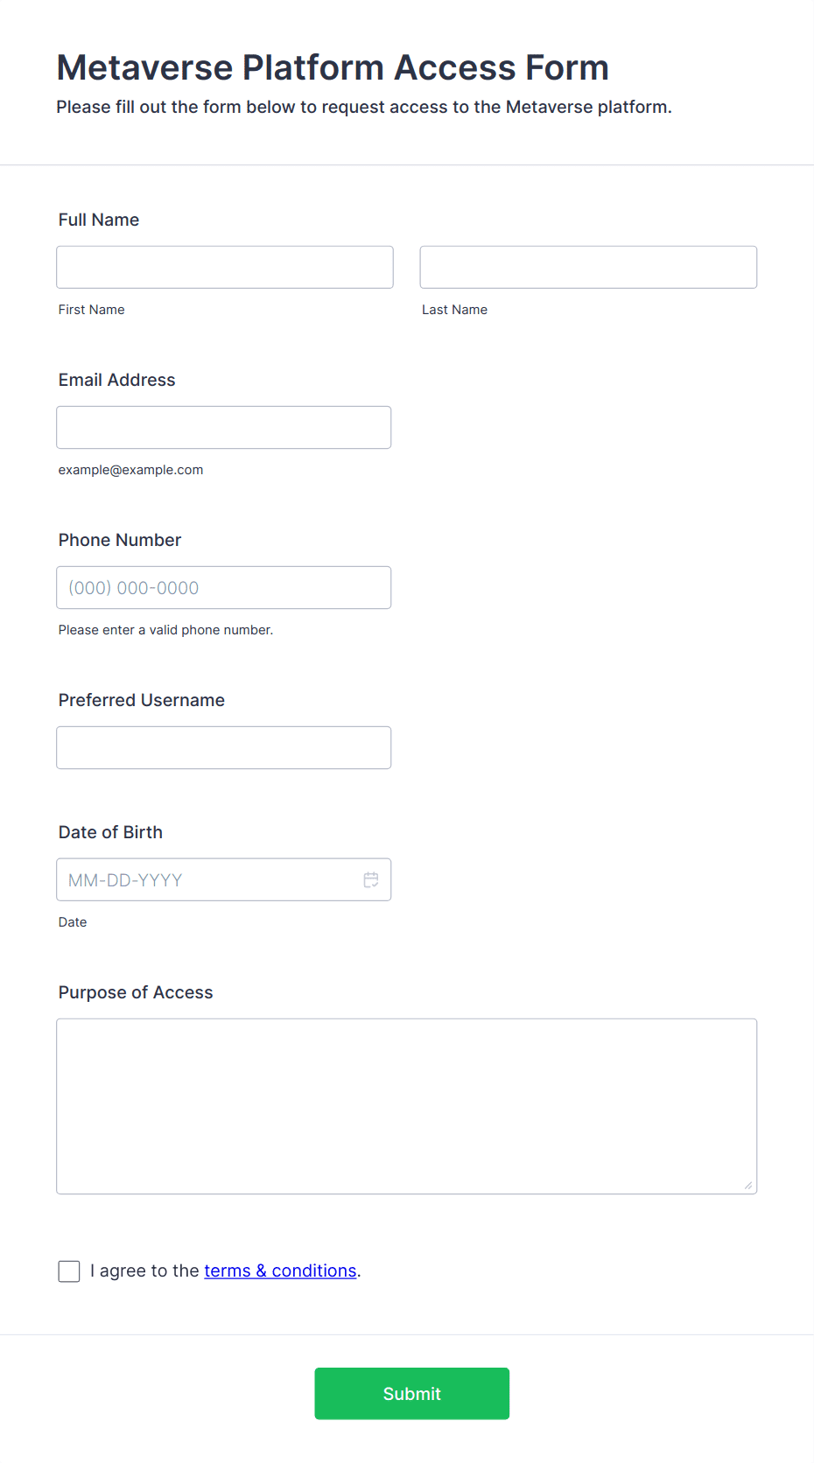814x1463 pixels.
Task: Focus the Purpose of Access textarea
Action: click(x=407, y=1106)
